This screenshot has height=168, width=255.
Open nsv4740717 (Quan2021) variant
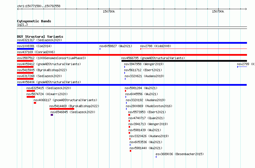(146, 118)
